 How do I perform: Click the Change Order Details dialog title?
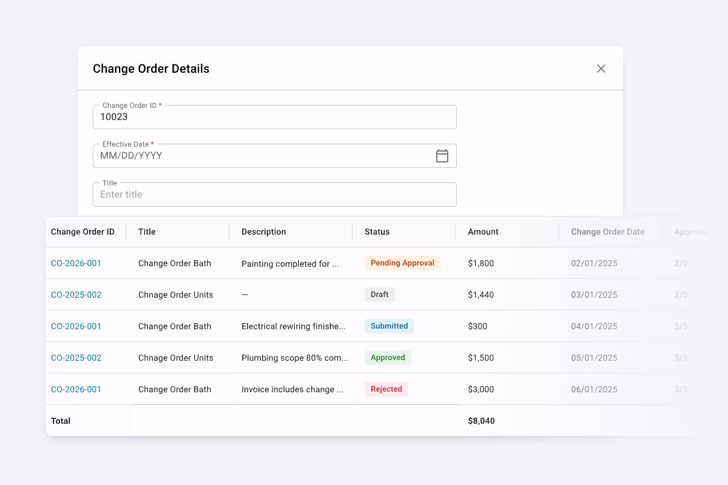coord(151,69)
